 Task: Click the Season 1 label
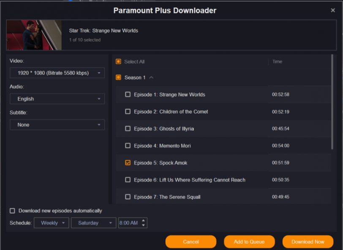(135, 77)
